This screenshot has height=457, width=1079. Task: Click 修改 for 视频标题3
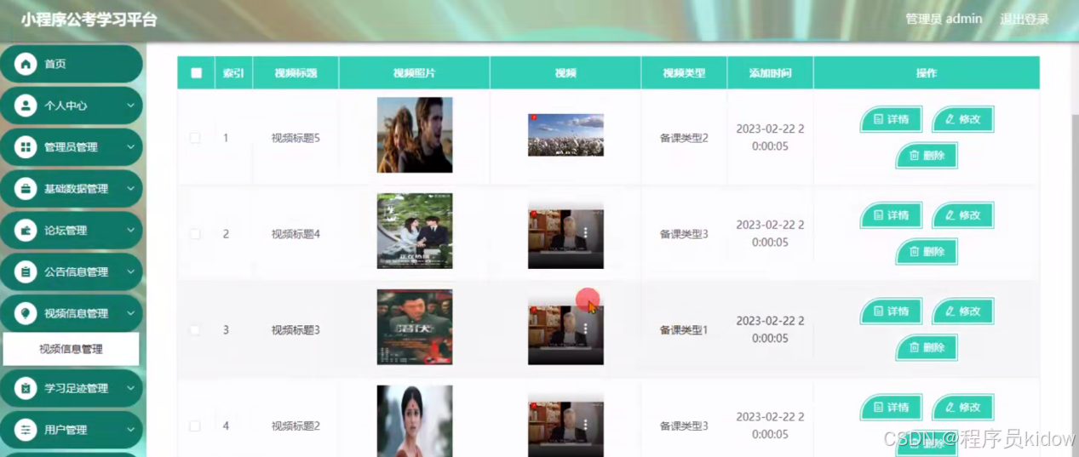coord(962,311)
